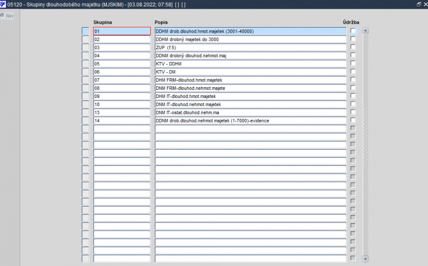Enable Údržba for group 04 DDNM

pos(353,55)
